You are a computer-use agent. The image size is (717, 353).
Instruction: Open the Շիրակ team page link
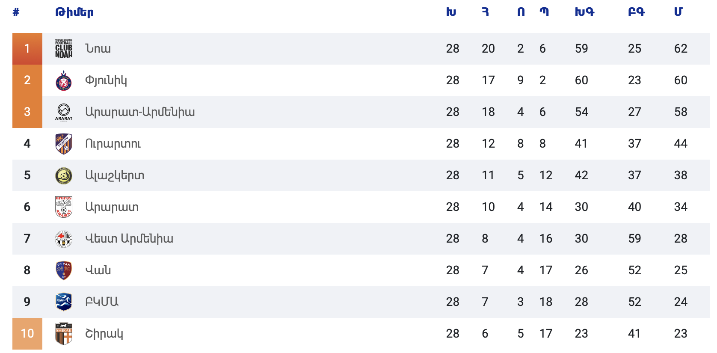click(104, 334)
